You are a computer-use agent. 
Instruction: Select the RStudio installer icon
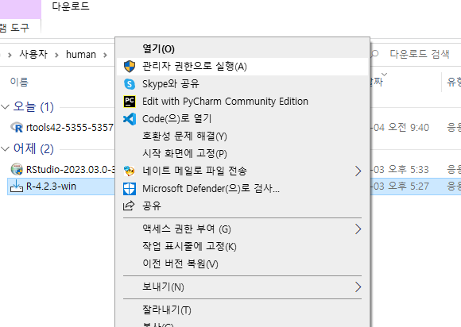tap(17, 169)
